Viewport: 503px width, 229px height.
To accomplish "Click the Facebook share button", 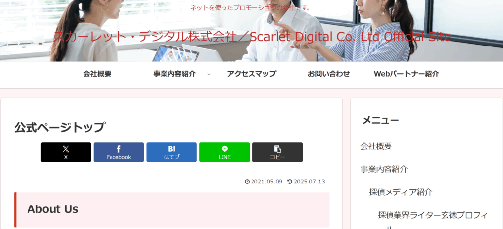I will coord(119,152).
